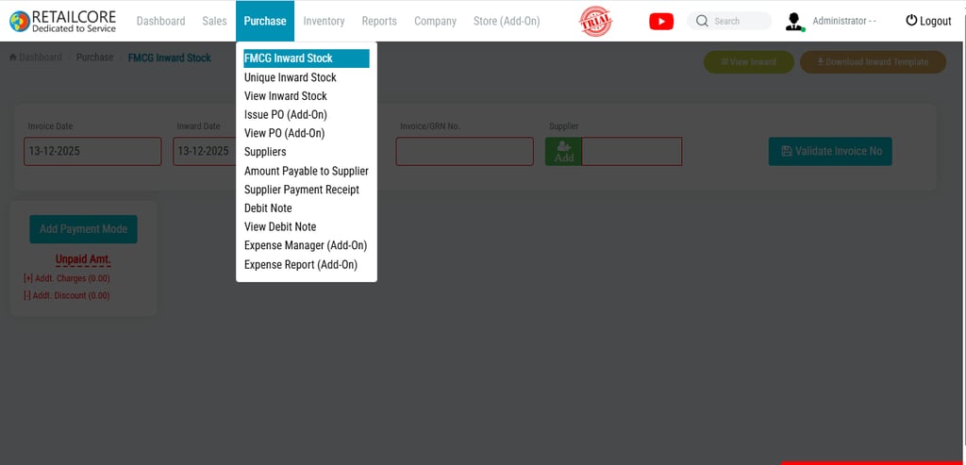This screenshot has height=465, width=966.
Task: Click Download Inward Template button
Action: (x=873, y=62)
